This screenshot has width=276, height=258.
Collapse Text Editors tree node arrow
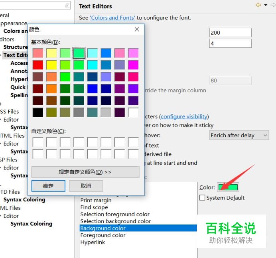click(1, 55)
